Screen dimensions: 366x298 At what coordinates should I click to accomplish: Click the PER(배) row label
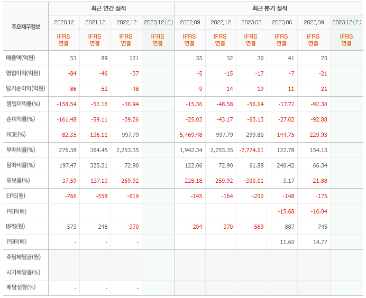pyautogui.click(x=16, y=211)
